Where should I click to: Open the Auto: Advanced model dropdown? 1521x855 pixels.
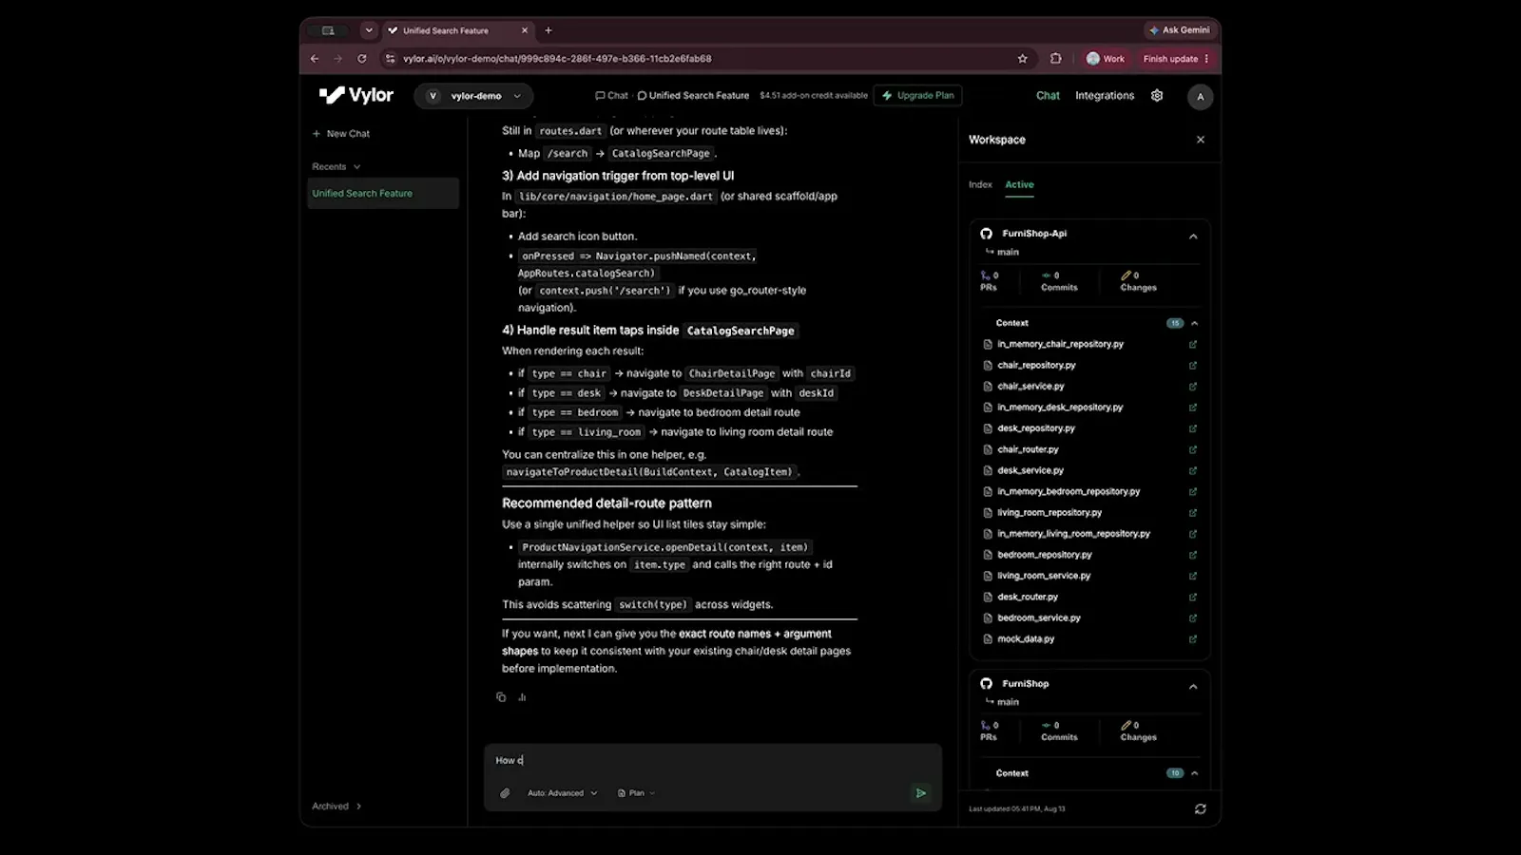click(563, 793)
